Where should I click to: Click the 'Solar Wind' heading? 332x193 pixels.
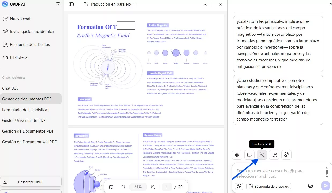click(85, 99)
